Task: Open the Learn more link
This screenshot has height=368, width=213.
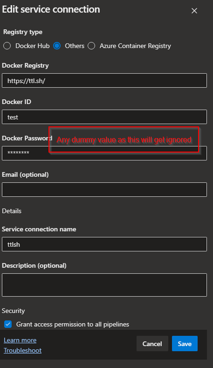Action: (x=20, y=340)
